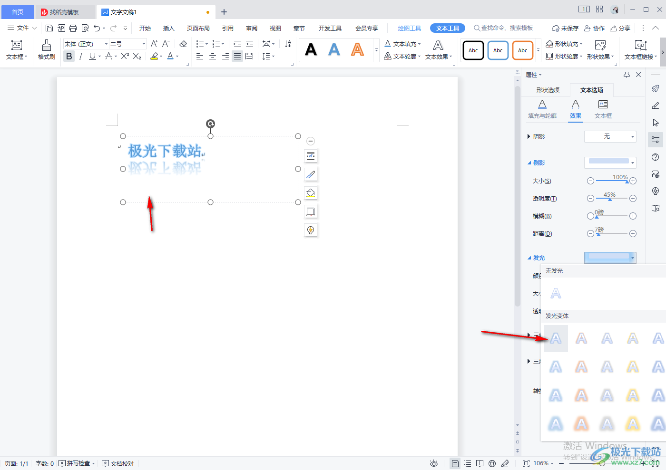Select left alignment button
The height and width of the screenshot is (470, 666).
click(x=200, y=56)
